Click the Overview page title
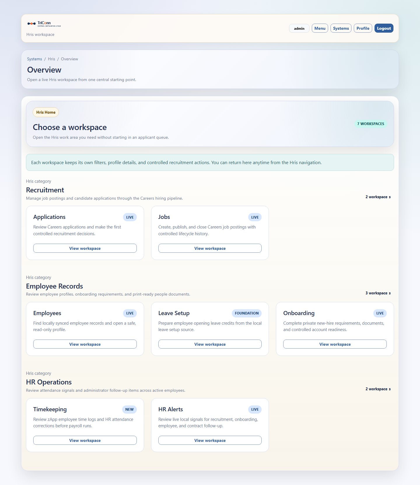 44,70
